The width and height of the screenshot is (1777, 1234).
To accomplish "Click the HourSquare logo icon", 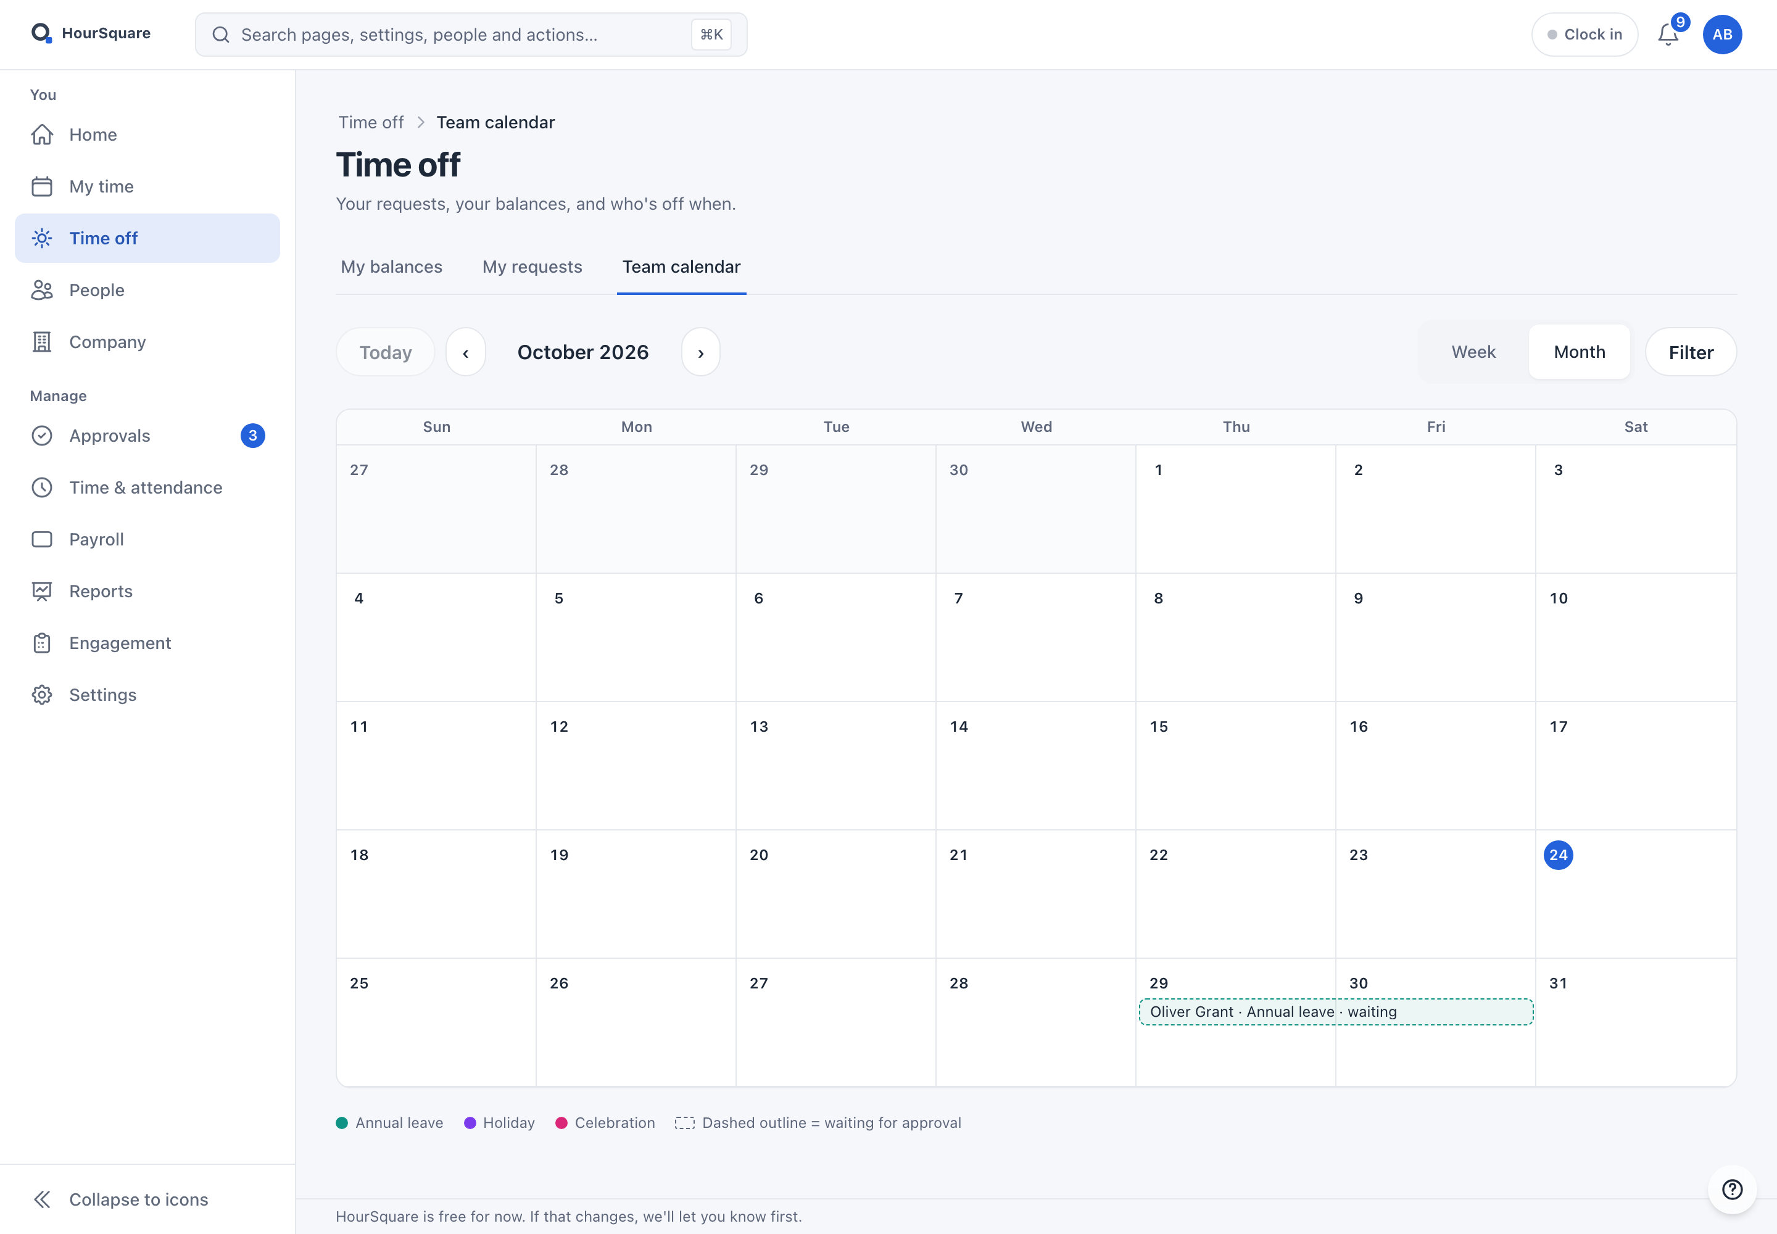I will [42, 33].
